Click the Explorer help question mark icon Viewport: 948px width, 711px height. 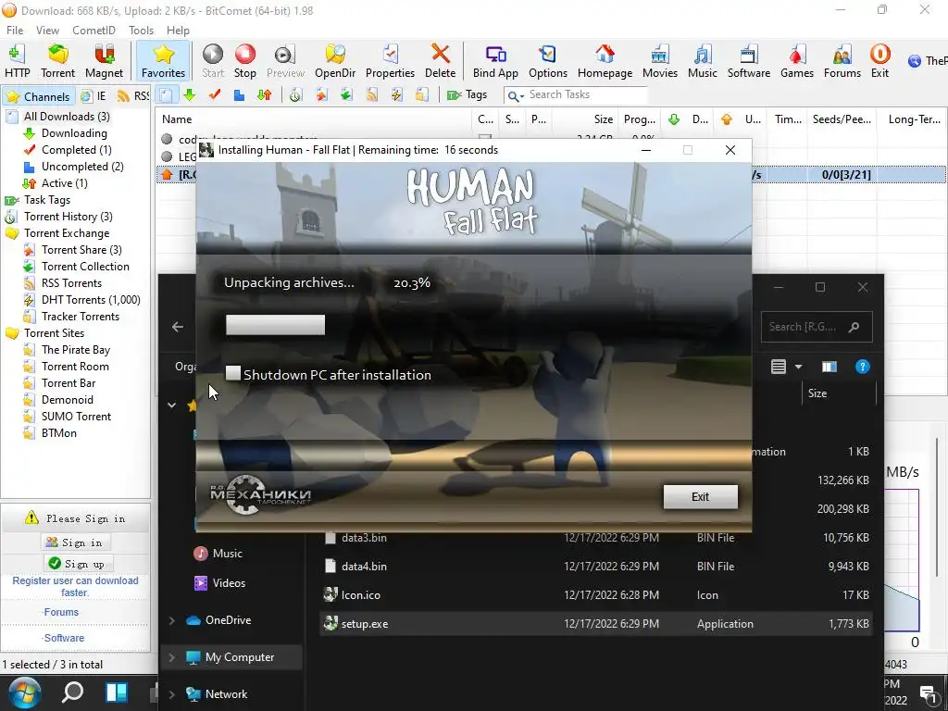862,367
